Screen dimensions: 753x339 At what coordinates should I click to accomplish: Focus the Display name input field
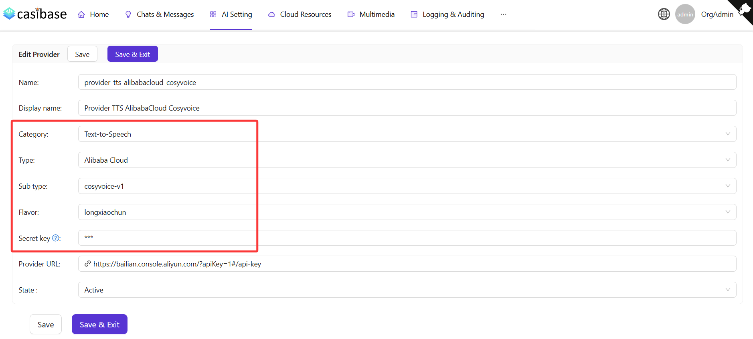click(407, 108)
